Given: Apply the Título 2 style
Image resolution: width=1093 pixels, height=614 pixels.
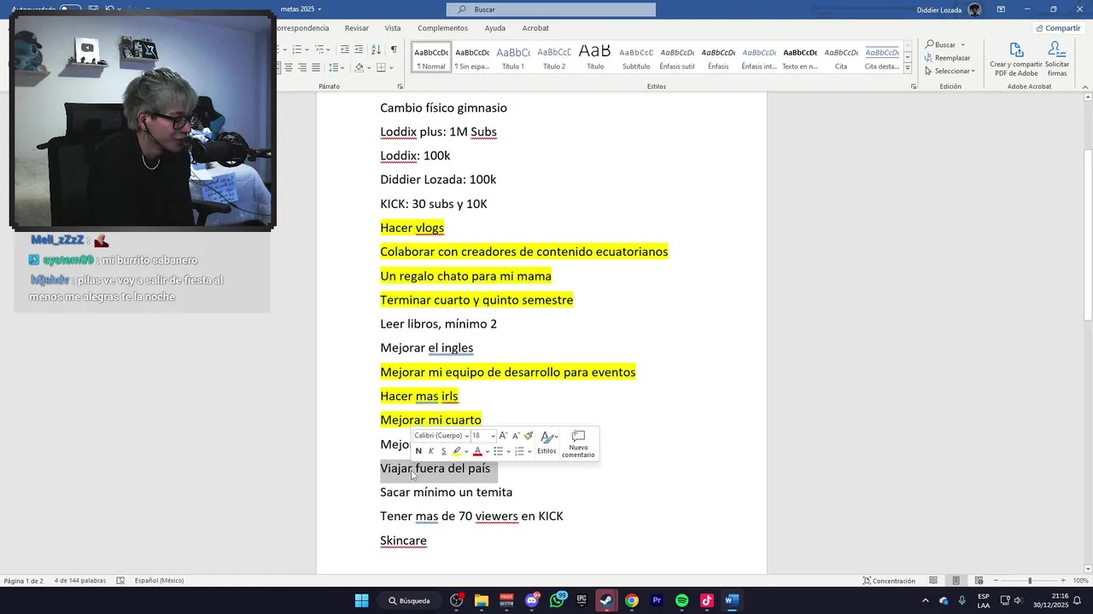Looking at the screenshot, I should [x=554, y=57].
